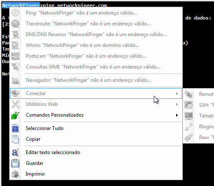Expand the Comandos Personalizados submenu arrow
214x186 pixels.
tap(177, 115)
